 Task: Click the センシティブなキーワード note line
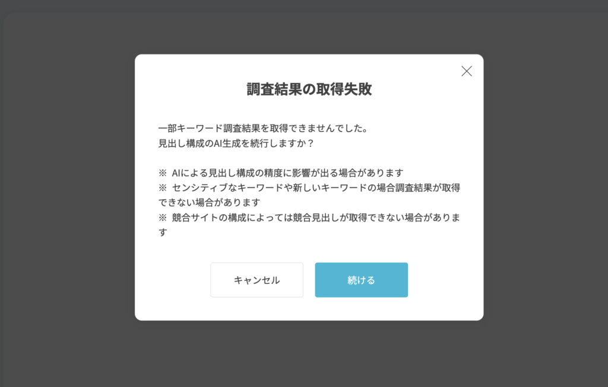(x=309, y=195)
